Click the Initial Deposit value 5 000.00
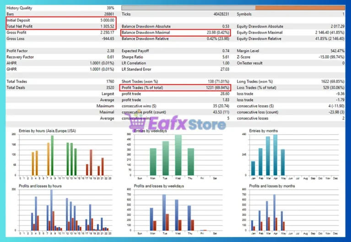Viewport: 351px width, 242px height. point(107,20)
